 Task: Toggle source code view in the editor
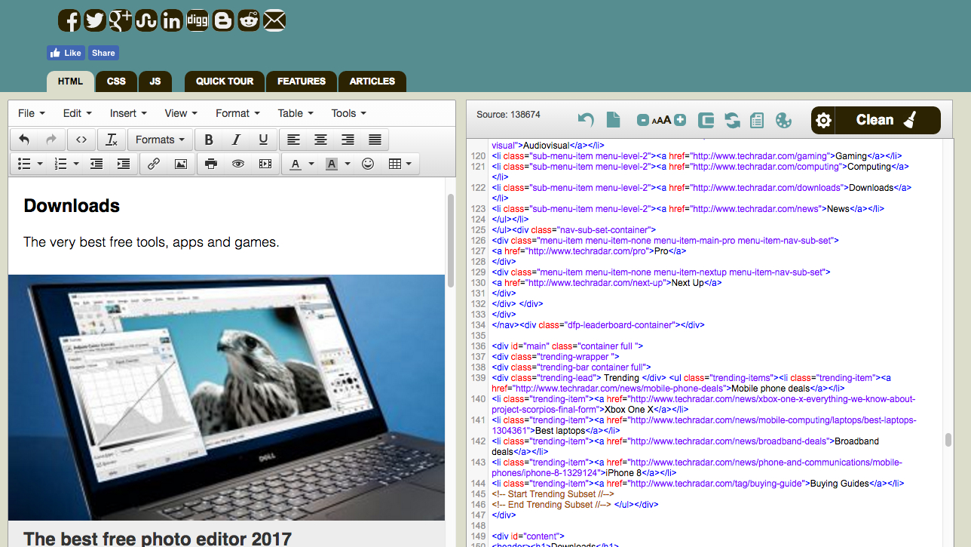81,140
